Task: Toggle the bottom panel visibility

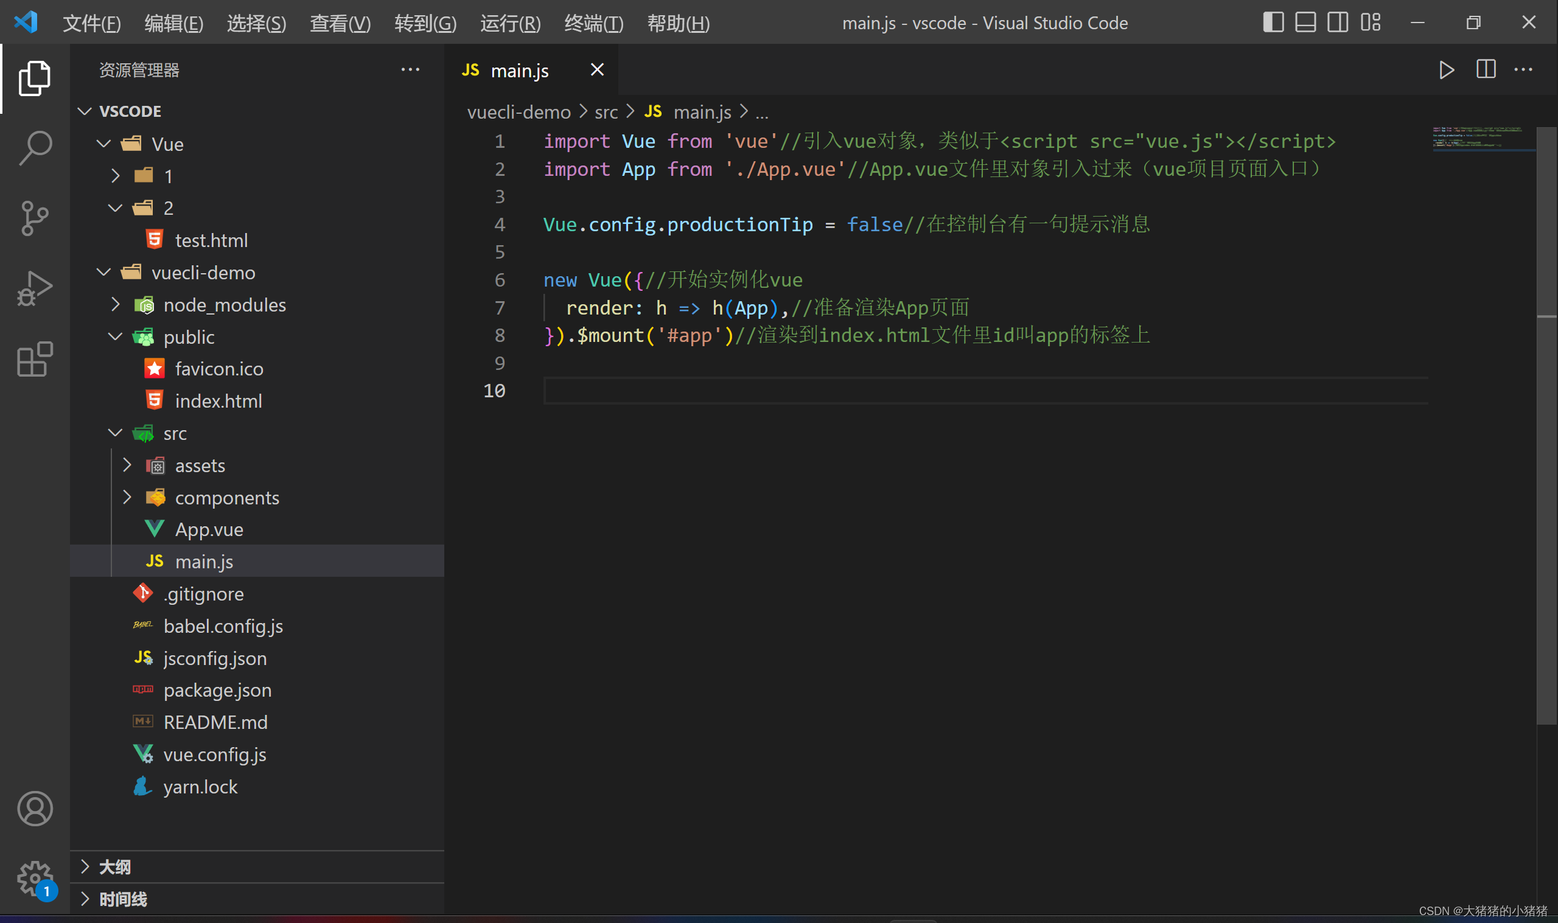Action: click(1305, 23)
